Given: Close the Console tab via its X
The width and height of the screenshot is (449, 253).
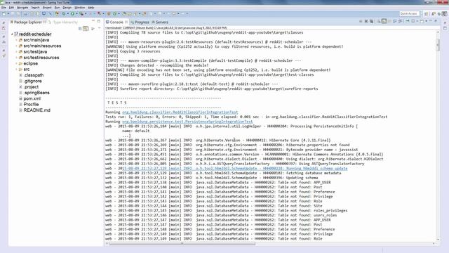Looking at the screenshot, I should [x=126, y=22].
